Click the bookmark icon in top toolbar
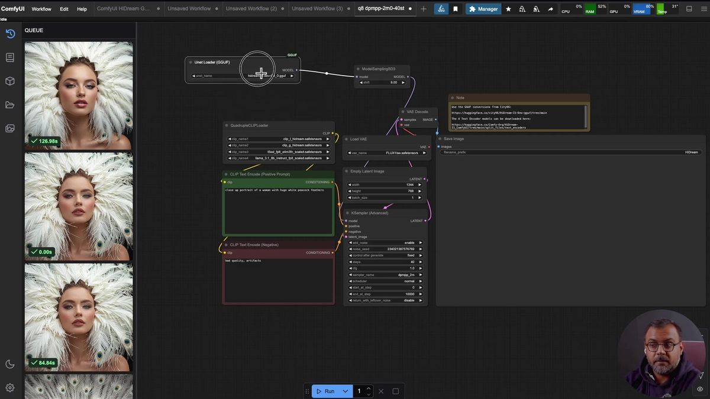710x399 pixels. click(455, 9)
